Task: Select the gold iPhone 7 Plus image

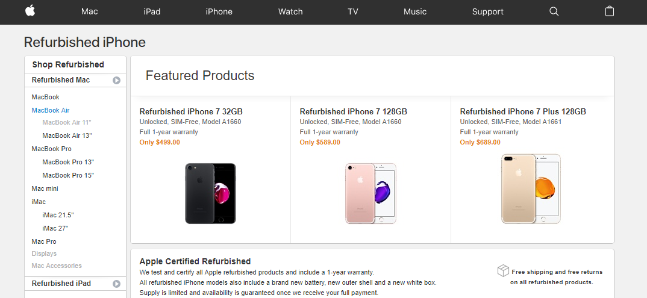Action: click(531, 189)
